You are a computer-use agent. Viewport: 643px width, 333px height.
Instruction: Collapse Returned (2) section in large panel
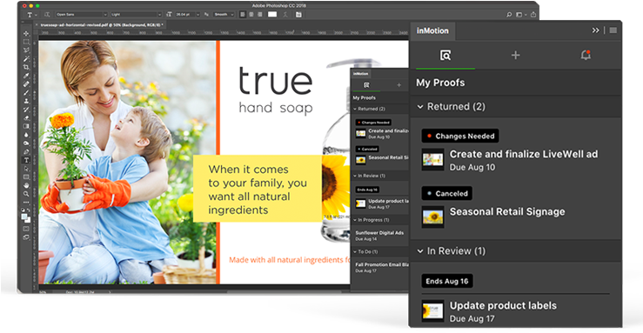(x=420, y=107)
